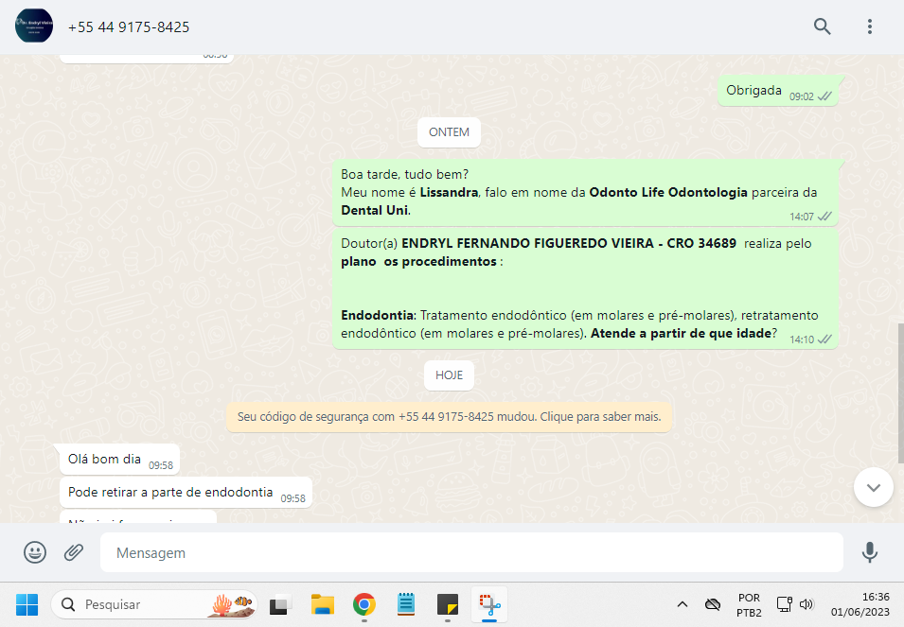904x627 pixels.
Task: Click the 'Olá bom dia' message
Action: [x=120, y=460]
